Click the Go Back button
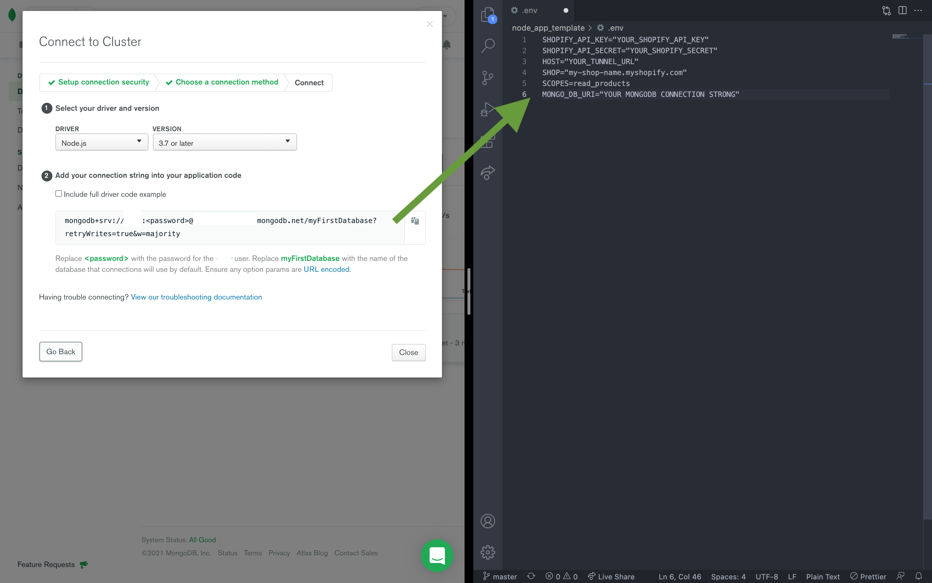932x583 pixels. pos(60,351)
